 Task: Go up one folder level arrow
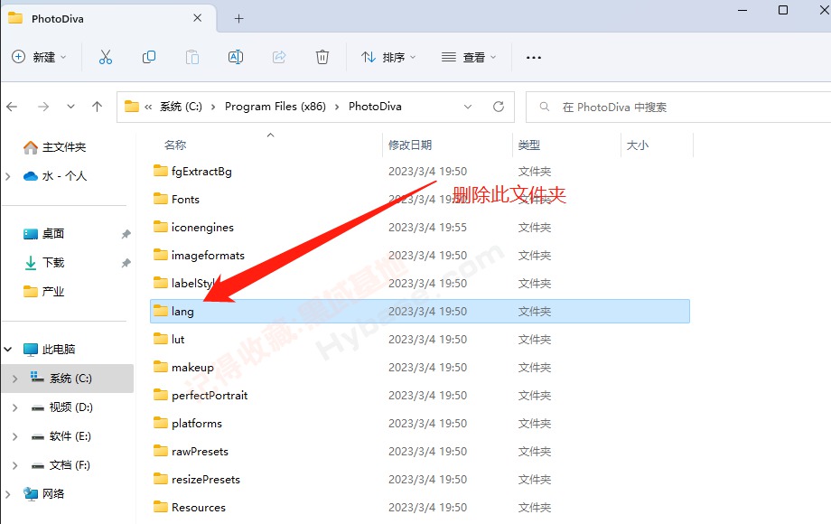click(x=97, y=107)
